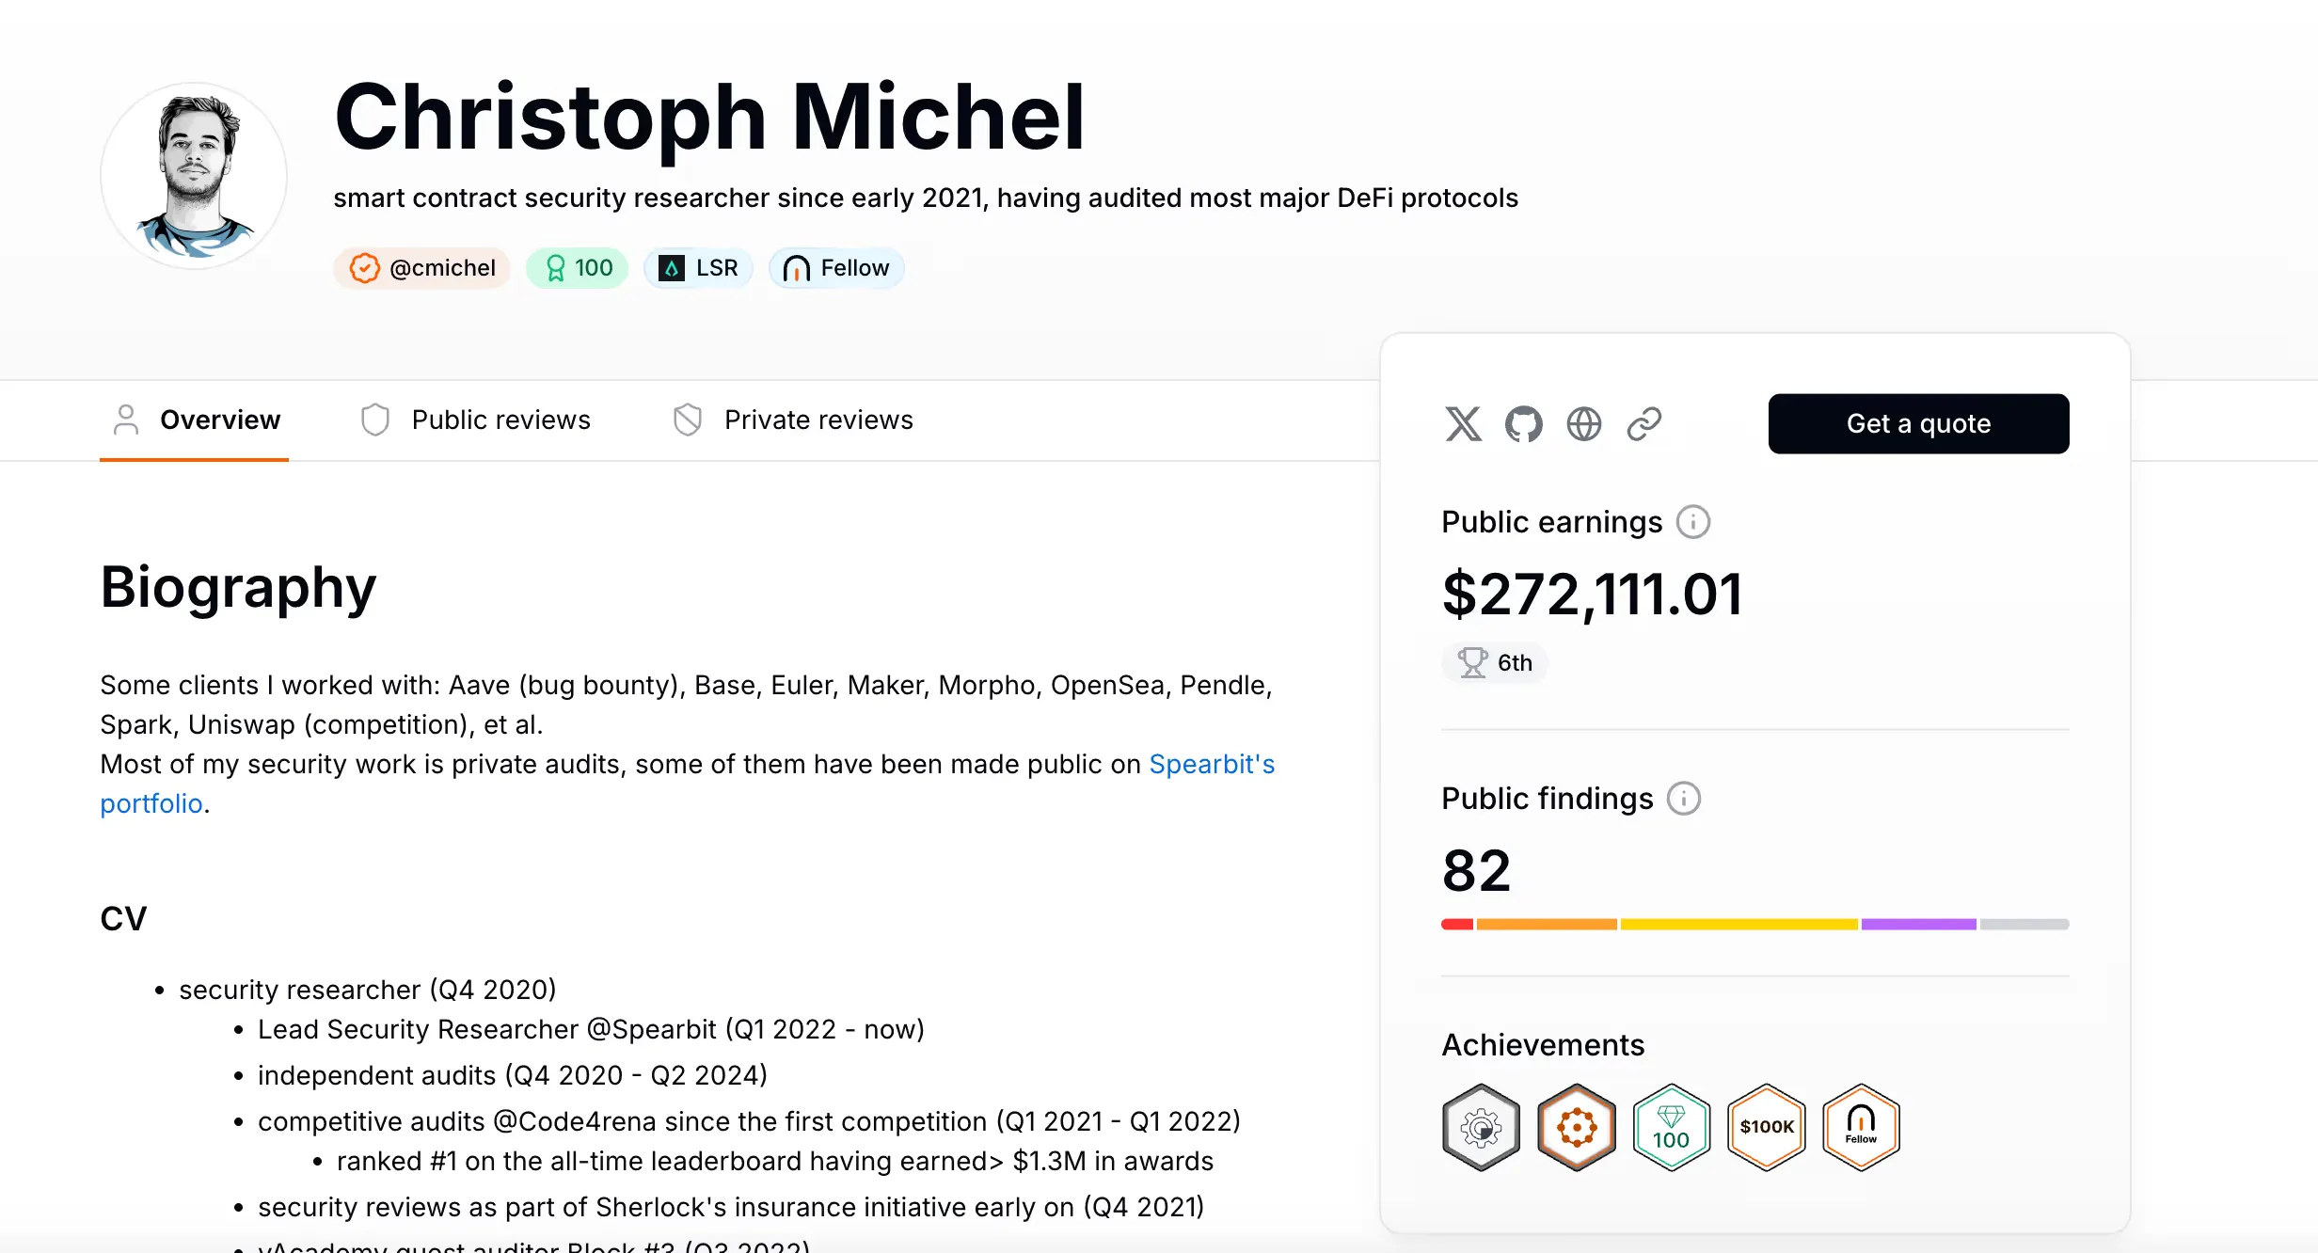Click the gray segment of findings bar
This screenshot has height=1253, width=2318.
click(2024, 925)
